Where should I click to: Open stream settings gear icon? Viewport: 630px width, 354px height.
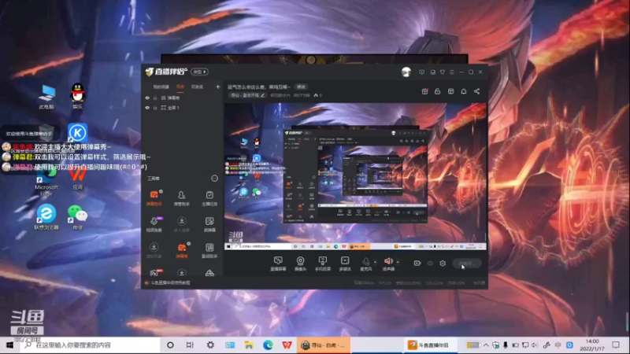[443, 264]
